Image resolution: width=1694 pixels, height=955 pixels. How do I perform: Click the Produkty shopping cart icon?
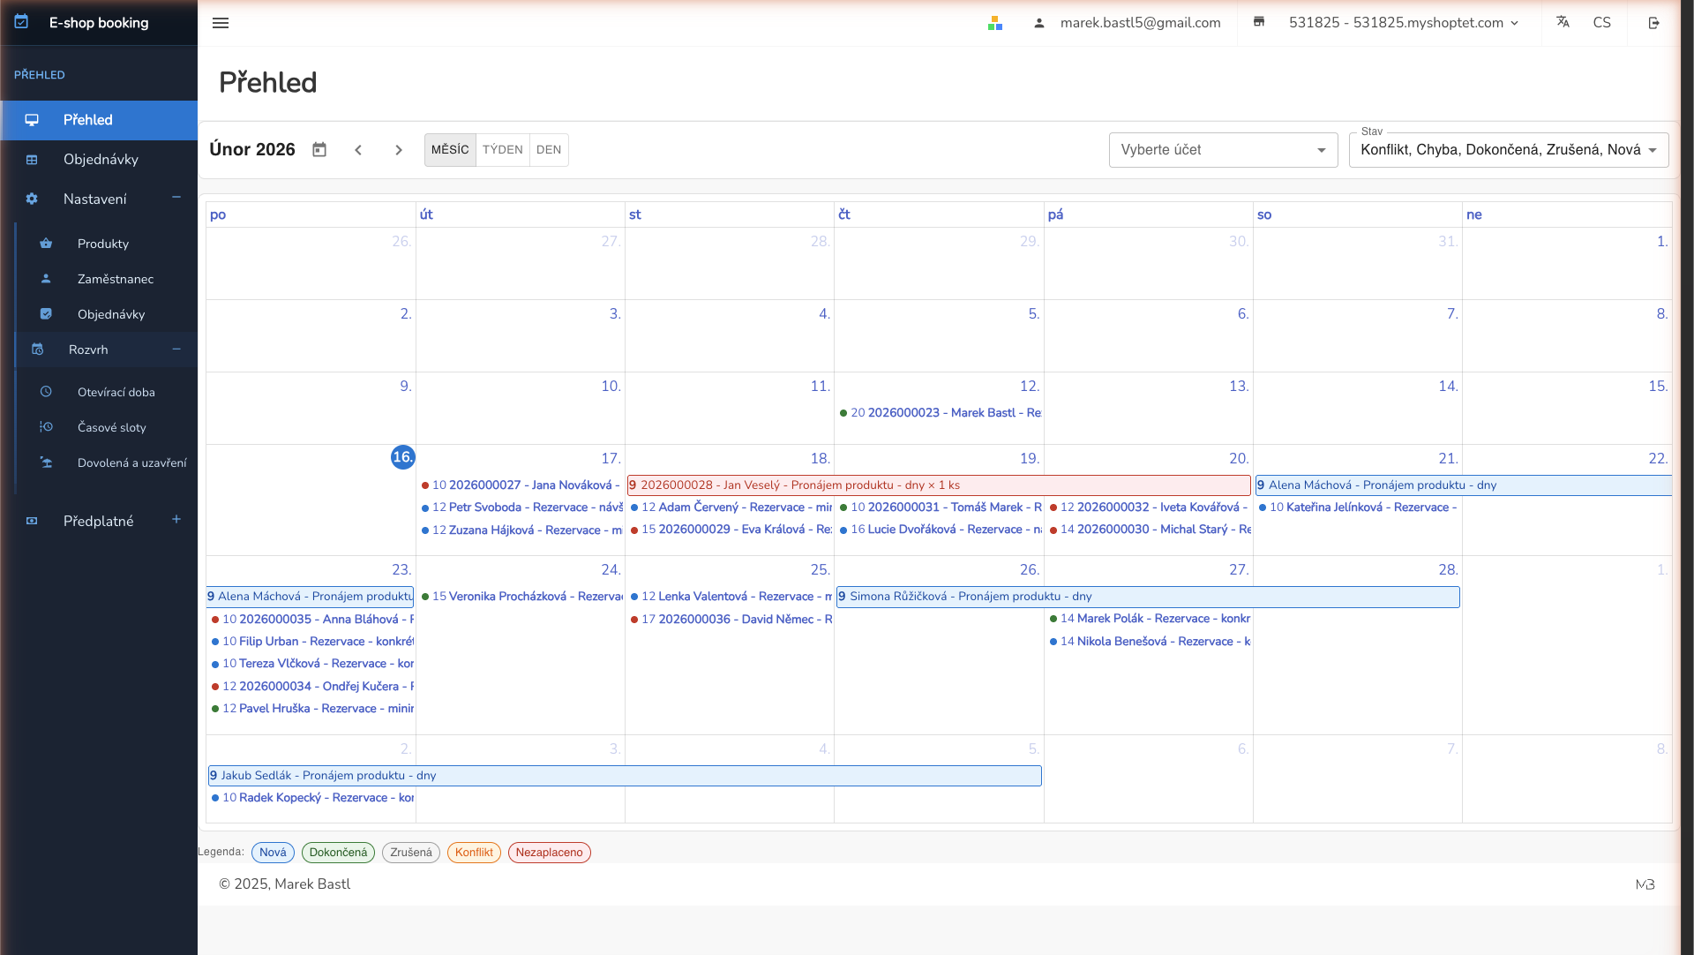(x=46, y=244)
